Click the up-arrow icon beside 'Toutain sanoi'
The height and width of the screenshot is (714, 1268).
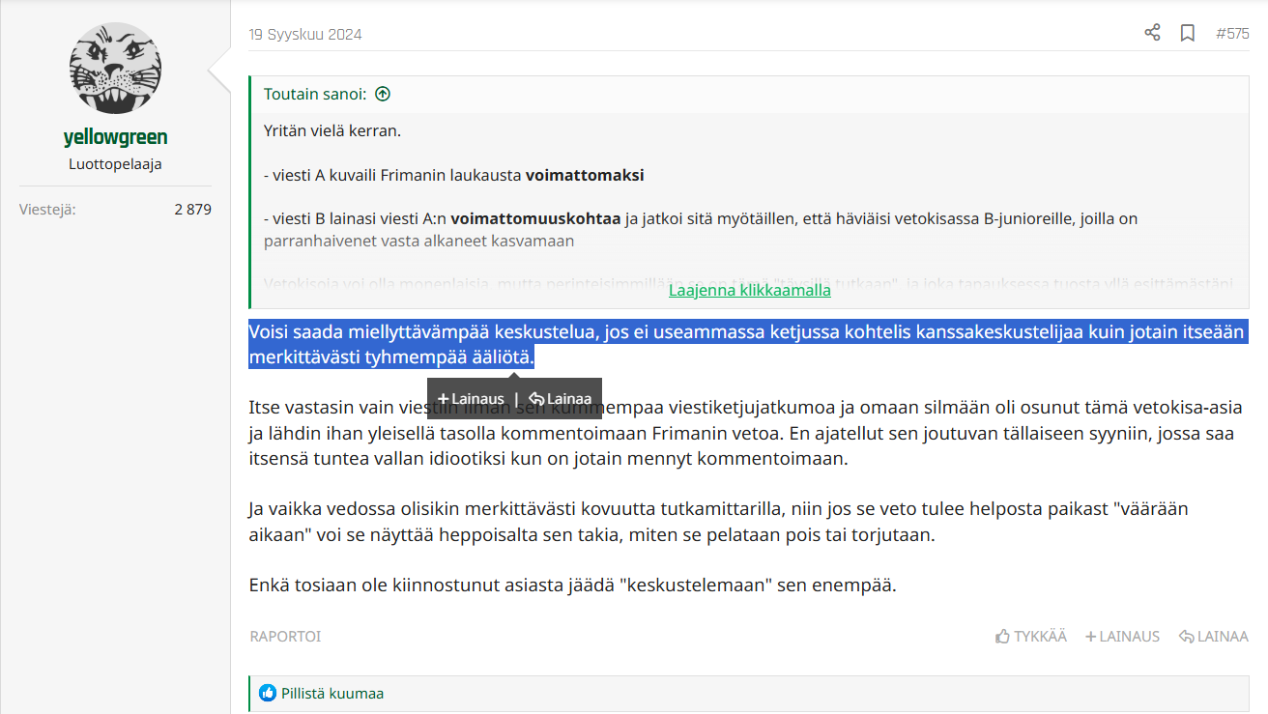tap(383, 94)
